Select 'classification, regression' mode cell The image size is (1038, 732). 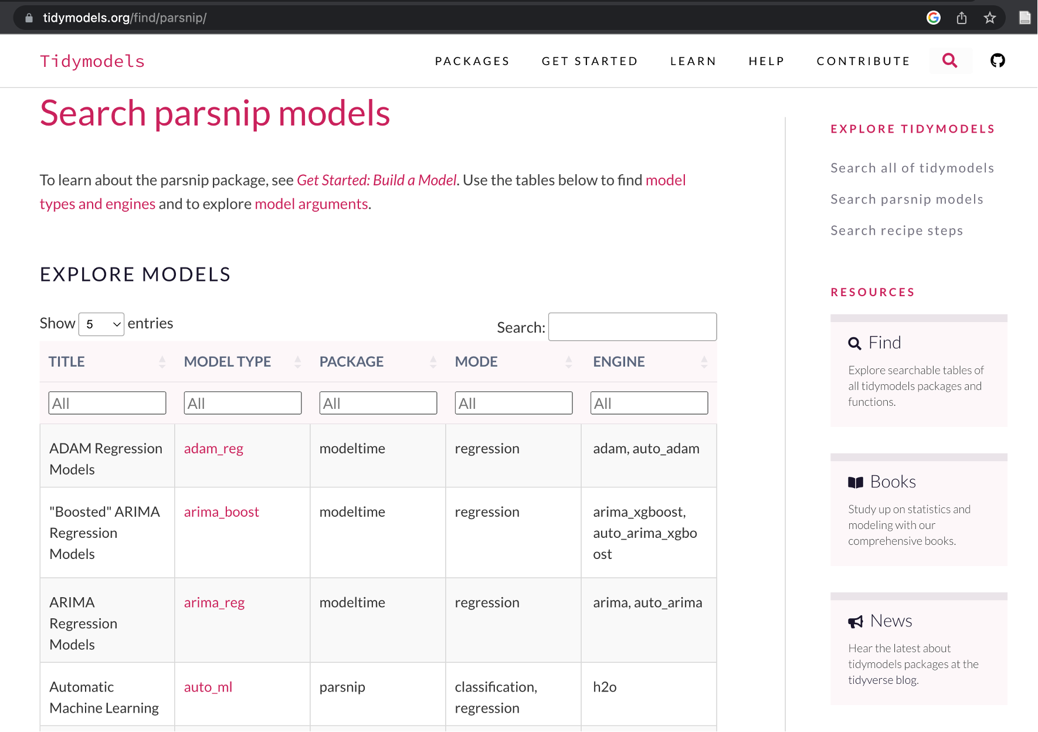tap(514, 694)
